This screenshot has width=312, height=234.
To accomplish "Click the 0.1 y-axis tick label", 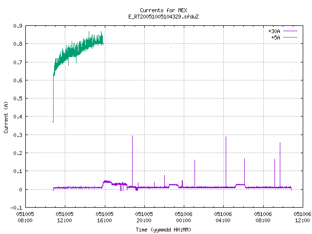I will pyautogui.click(x=18, y=171).
